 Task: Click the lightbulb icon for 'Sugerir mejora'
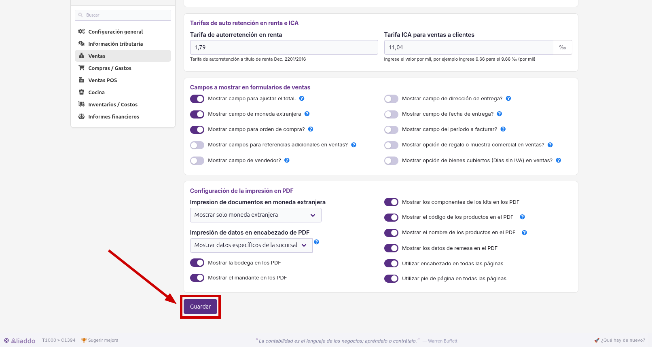84,340
